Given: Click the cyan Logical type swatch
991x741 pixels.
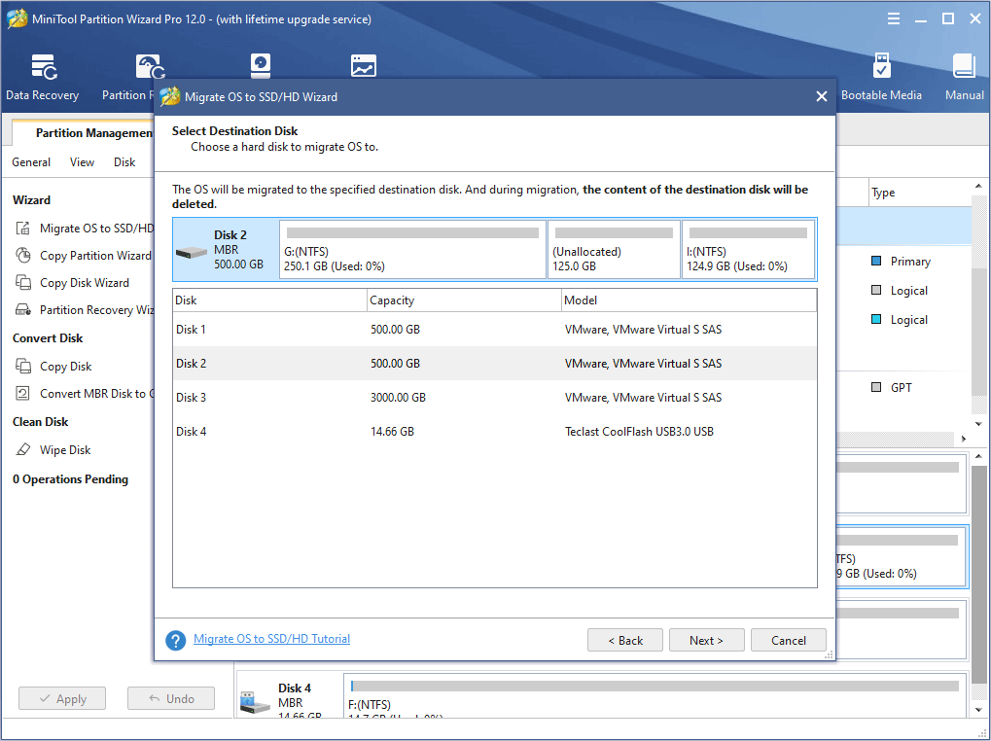Looking at the screenshot, I should pos(876,319).
